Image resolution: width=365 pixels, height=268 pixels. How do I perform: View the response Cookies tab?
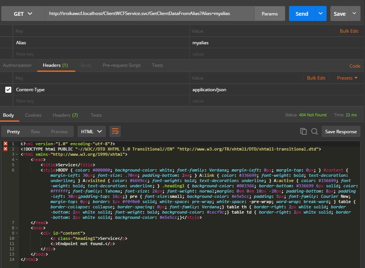33,115
